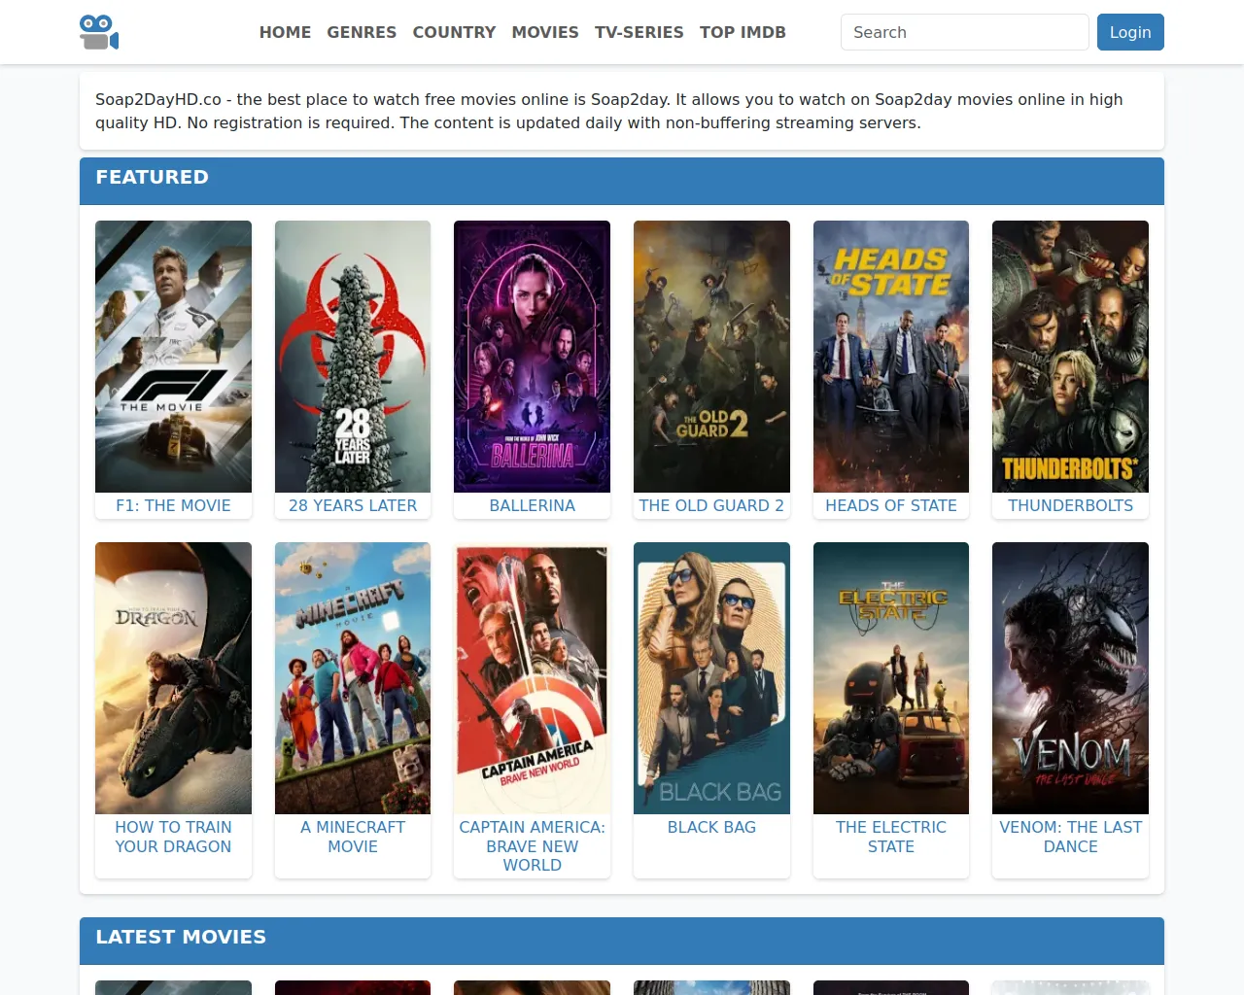Image resolution: width=1244 pixels, height=995 pixels.
Task: Go to the MOVIES section
Action: (545, 32)
